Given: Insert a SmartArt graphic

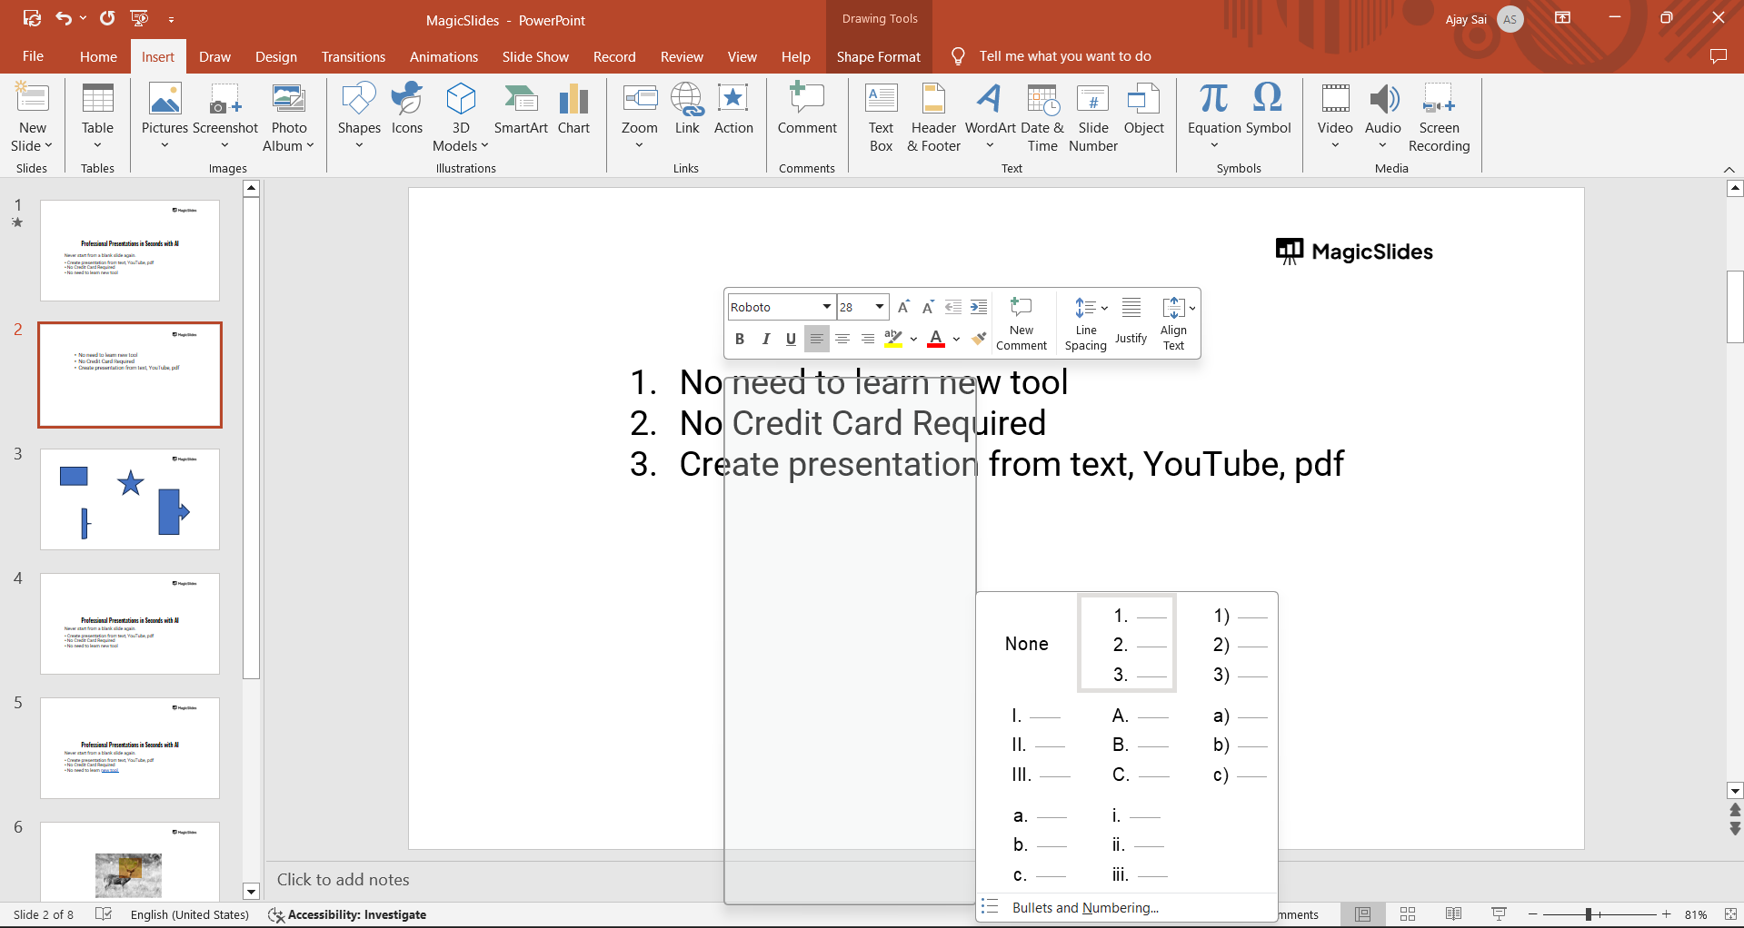Looking at the screenshot, I should tap(520, 110).
